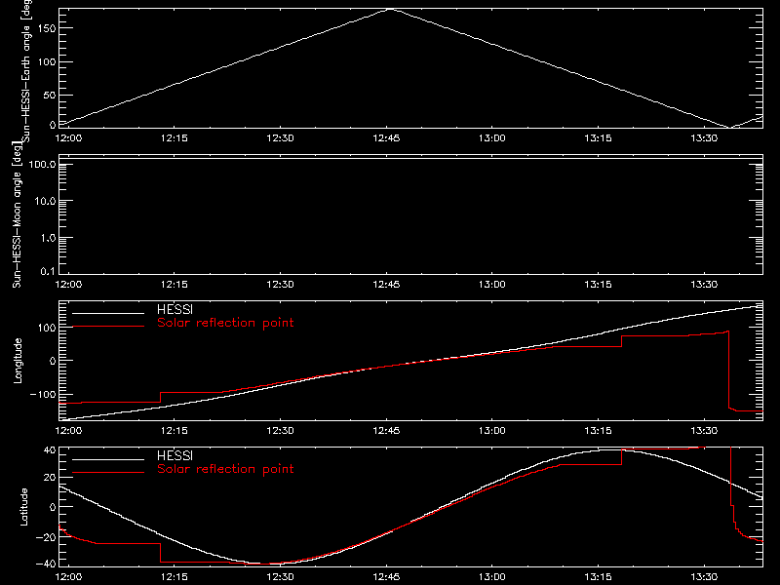Click the '50' tick on Sun-HESSI-Earth angle axis
This screenshot has height=585, width=780.
point(50,95)
